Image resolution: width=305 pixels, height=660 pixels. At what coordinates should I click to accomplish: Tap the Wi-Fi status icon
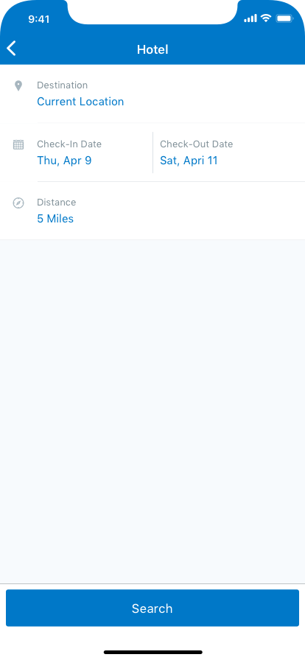click(x=265, y=18)
